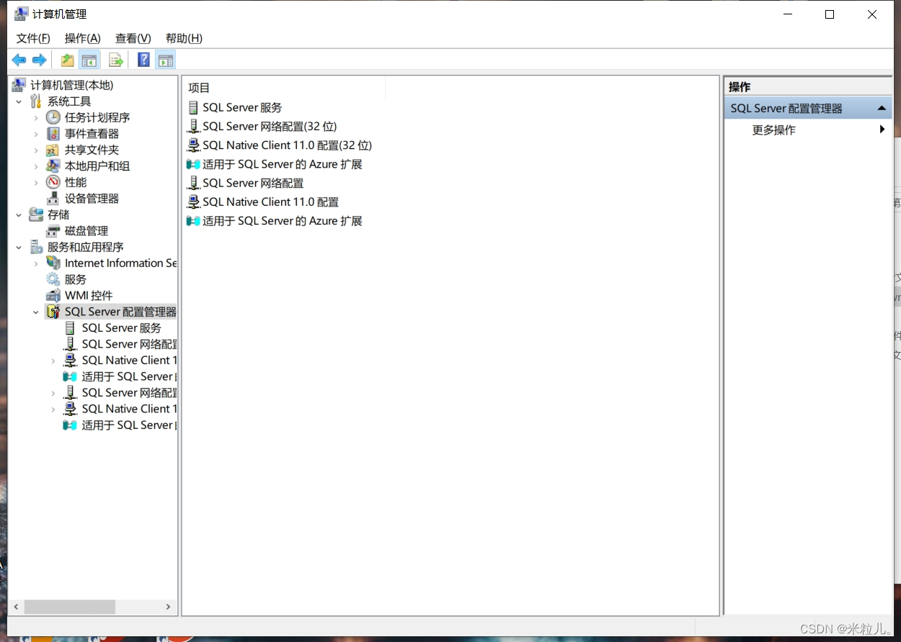Viewport: 901px width, 642px height.
Task: Select SQL Native Client 11.0 配置(32 位) text
Action: point(287,145)
